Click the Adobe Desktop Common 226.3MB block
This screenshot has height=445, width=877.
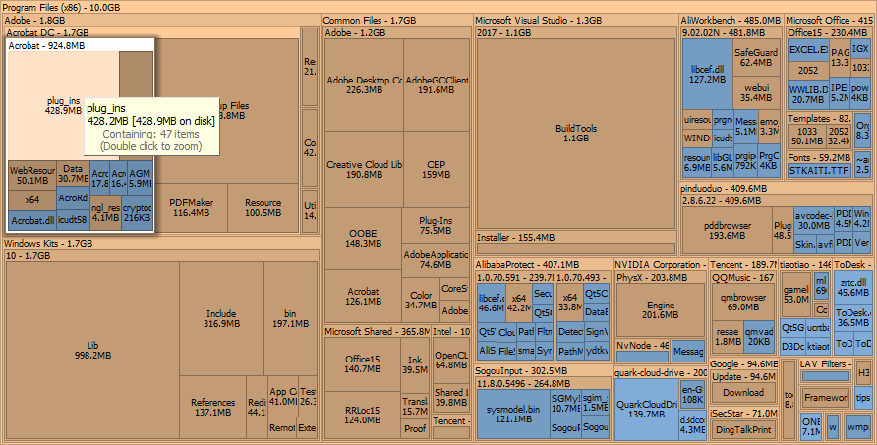click(x=364, y=85)
